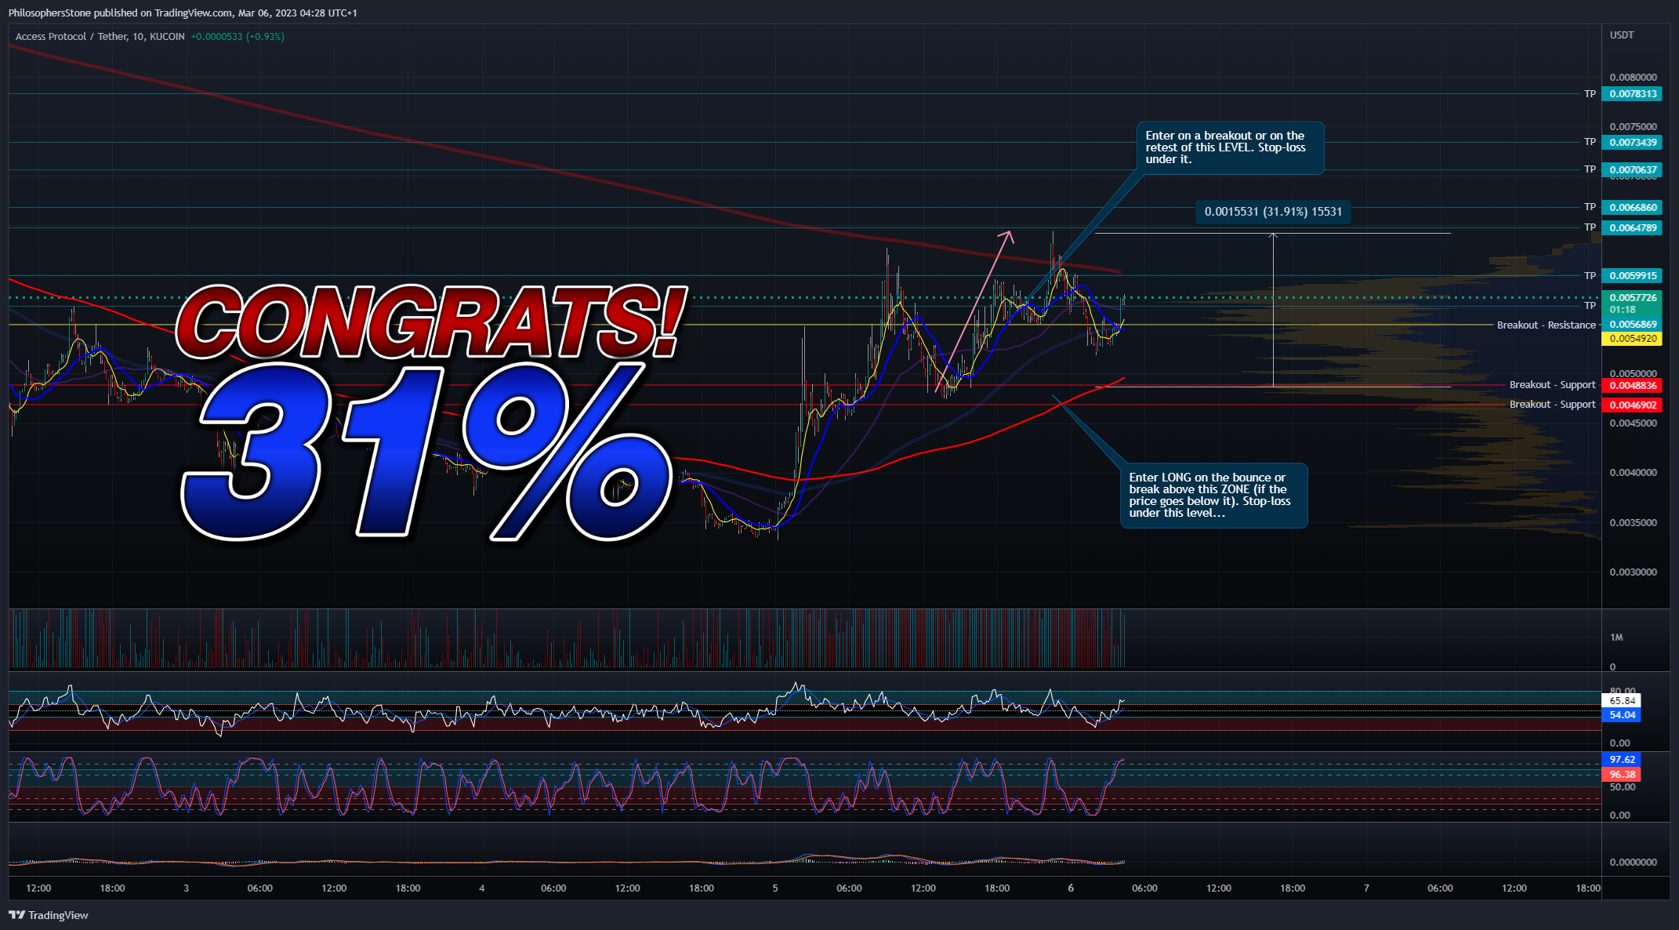Click the 0.0045000 price axis tick

coord(1633,423)
